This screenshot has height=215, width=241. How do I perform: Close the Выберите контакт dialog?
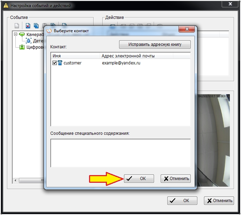[188, 30]
